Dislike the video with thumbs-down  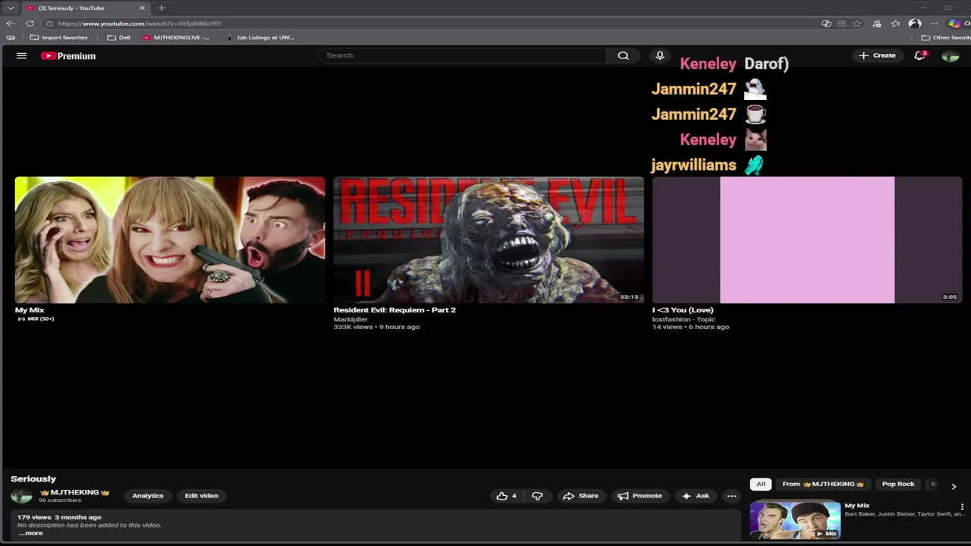[537, 496]
